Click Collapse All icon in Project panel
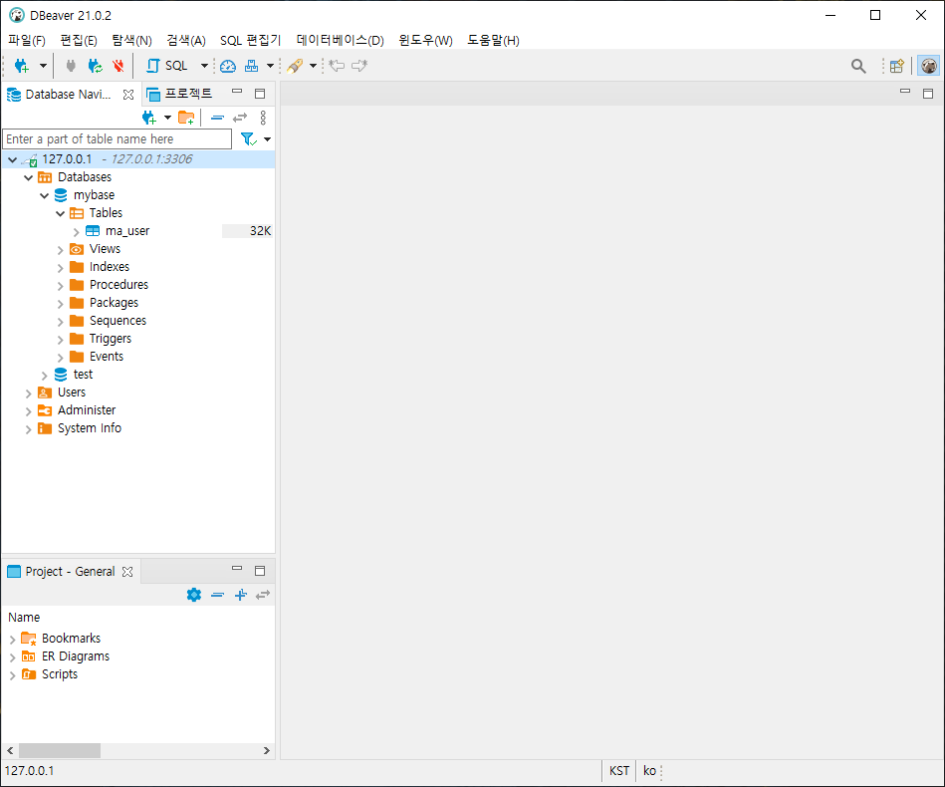This screenshot has height=787, width=945. point(217,595)
